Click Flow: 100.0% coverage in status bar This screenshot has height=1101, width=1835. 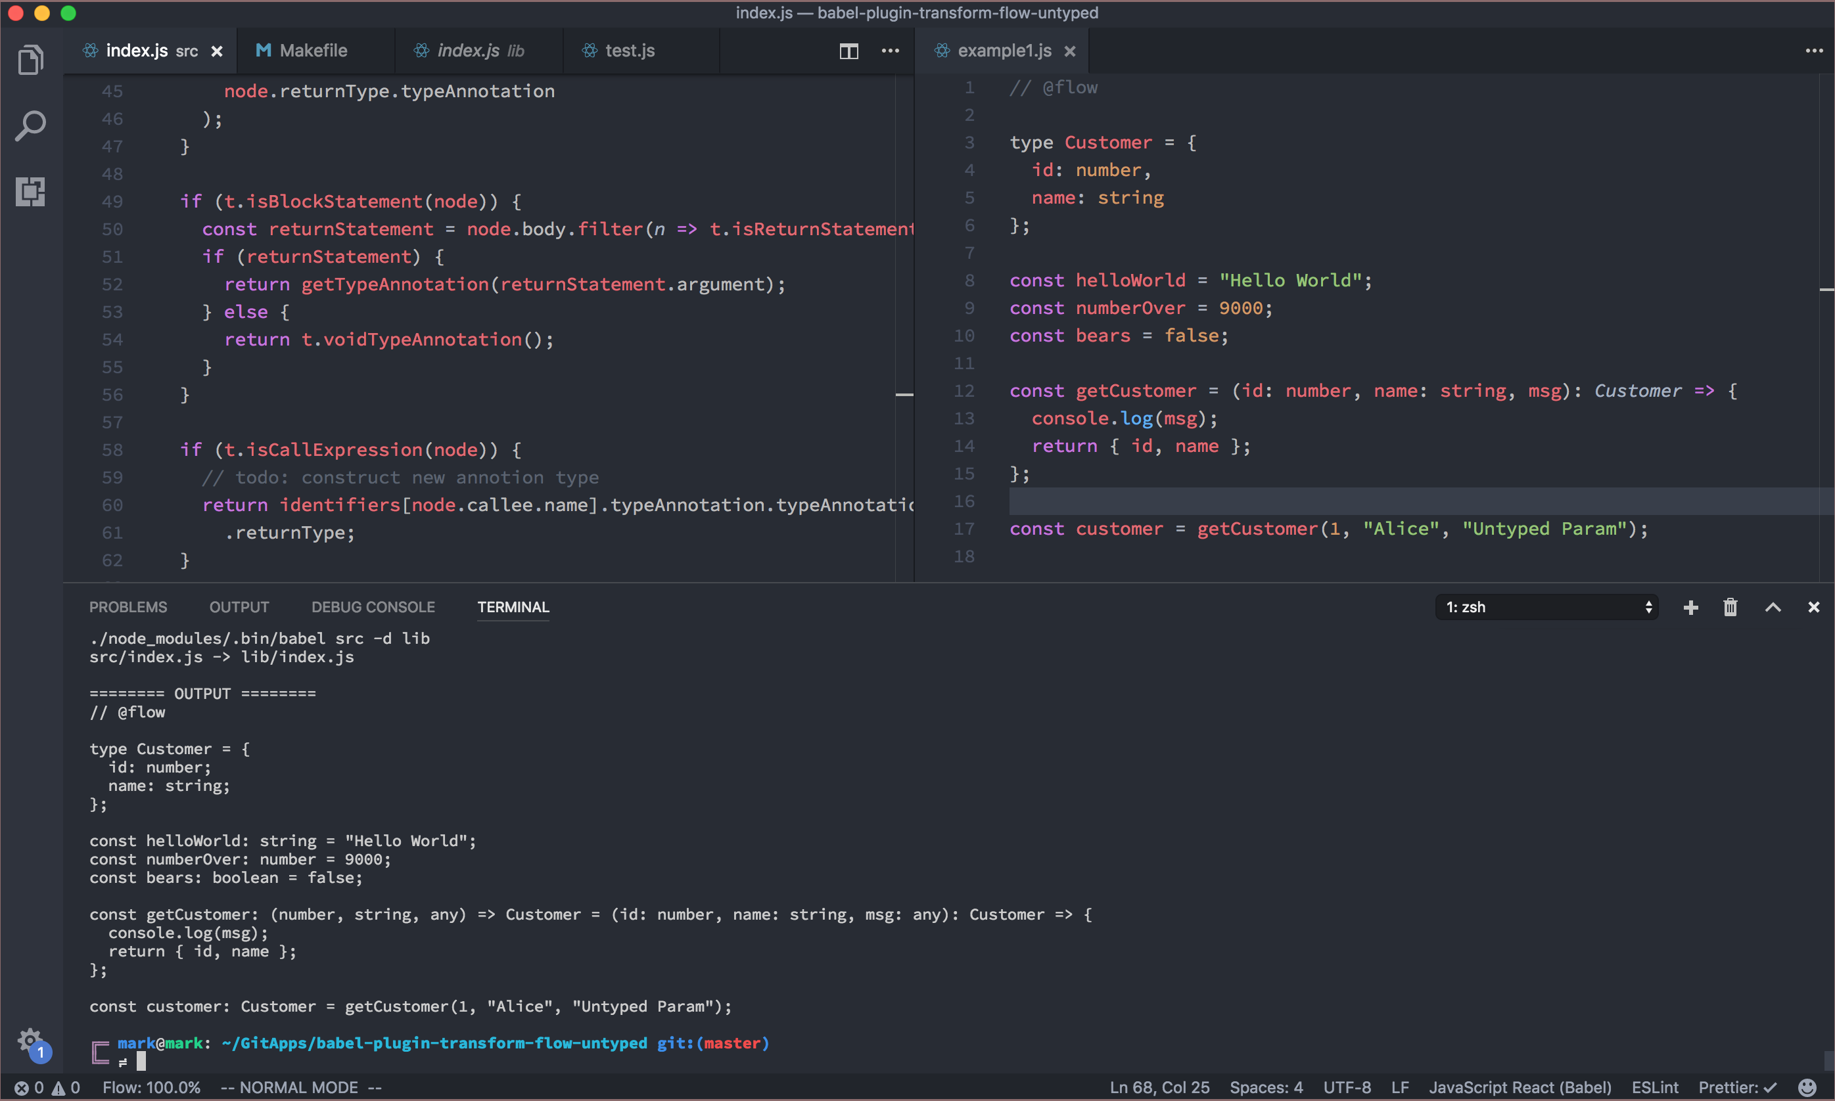click(x=151, y=1089)
